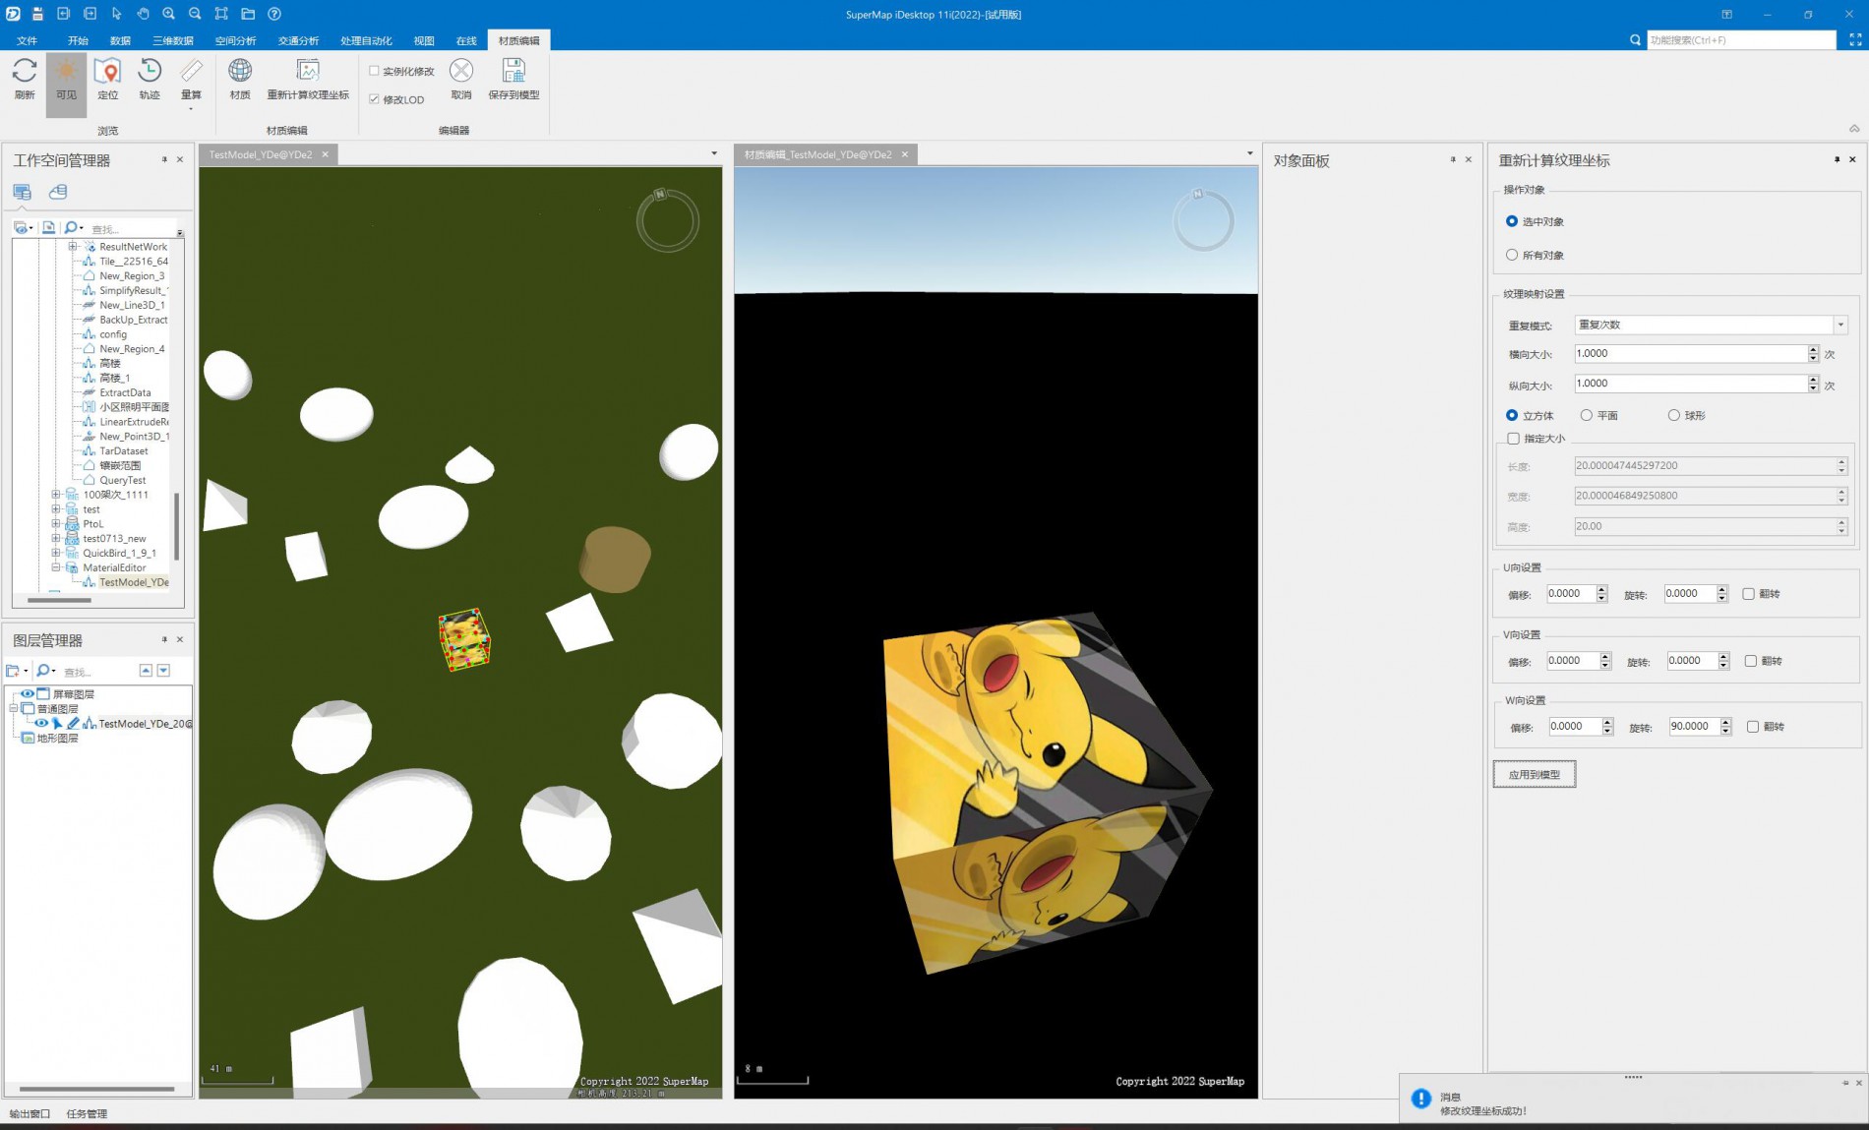Click the save disk icon in title bar
Viewport: 1869px width, 1130px height.
pos(37,14)
